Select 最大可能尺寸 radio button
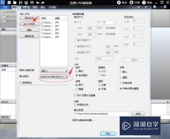170x139 pixels. (75, 40)
